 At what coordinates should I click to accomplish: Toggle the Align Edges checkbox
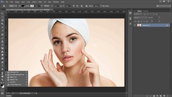click(101, 6)
